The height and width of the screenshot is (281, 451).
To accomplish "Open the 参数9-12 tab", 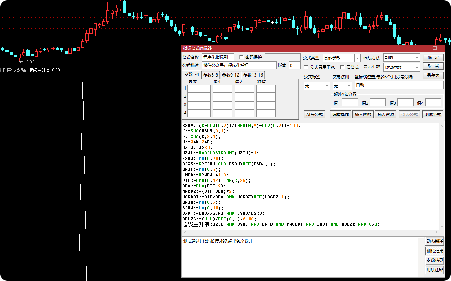I will [x=230, y=75].
